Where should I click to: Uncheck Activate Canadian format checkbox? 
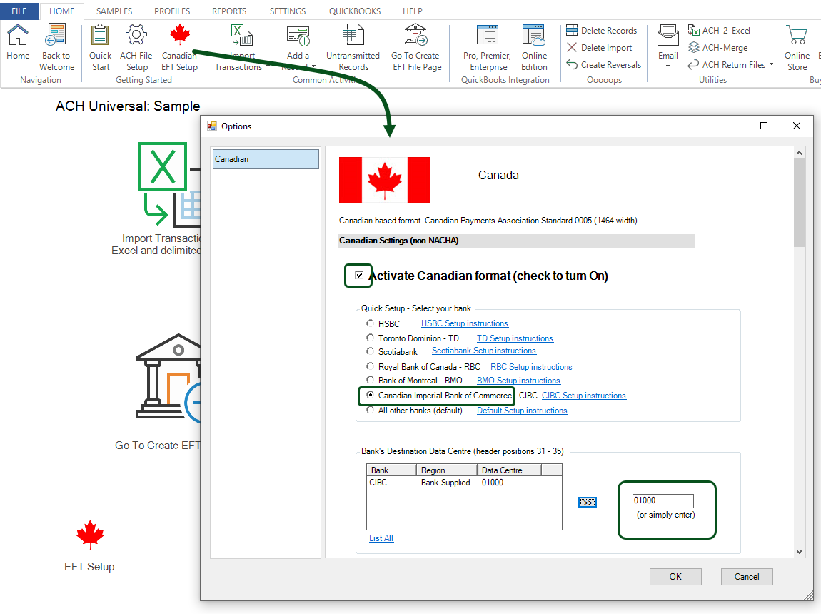pos(358,275)
